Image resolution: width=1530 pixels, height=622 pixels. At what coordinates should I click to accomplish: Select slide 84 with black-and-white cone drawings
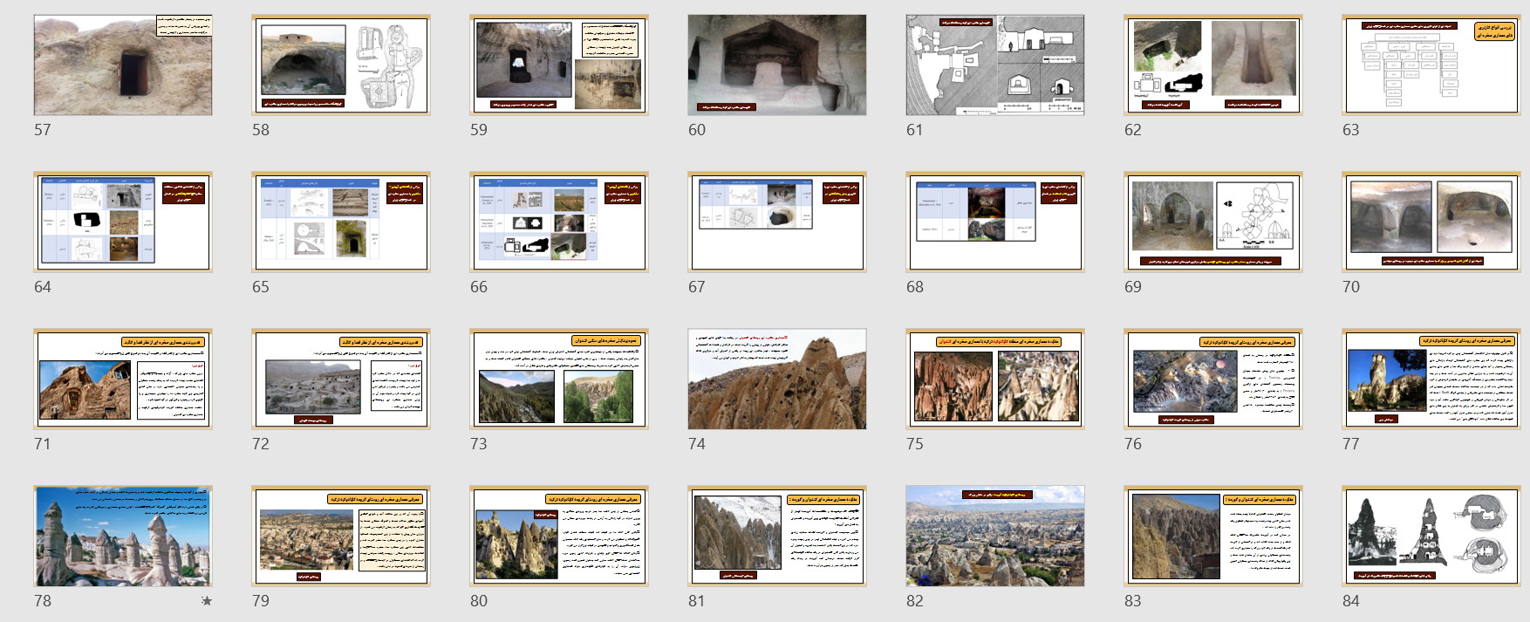[1431, 536]
